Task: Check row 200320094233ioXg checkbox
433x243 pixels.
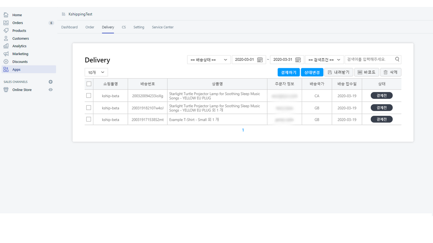Action: 89,96
